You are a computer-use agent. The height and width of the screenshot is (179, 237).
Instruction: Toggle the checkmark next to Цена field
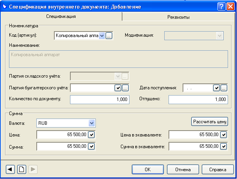tap(91, 135)
